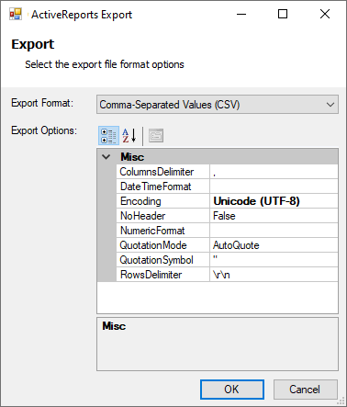The image size is (347, 407).
Task: Click the ActiveReports Export app icon
Action: coord(16,14)
